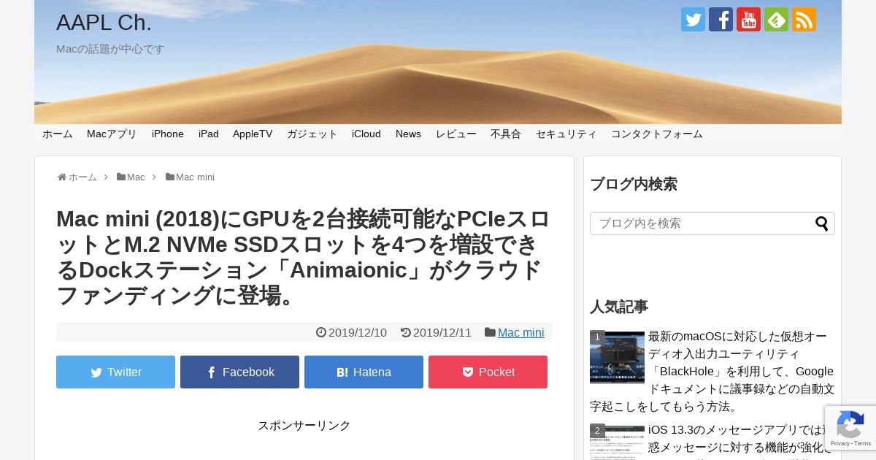The image size is (876, 460).
Task: Open the orange RSS feed icon
Action: pyautogui.click(x=804, y=20)
